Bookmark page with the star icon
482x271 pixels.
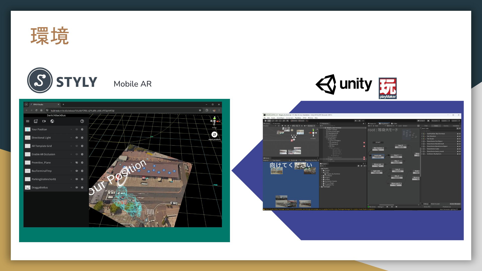click(x=200, y=110)
